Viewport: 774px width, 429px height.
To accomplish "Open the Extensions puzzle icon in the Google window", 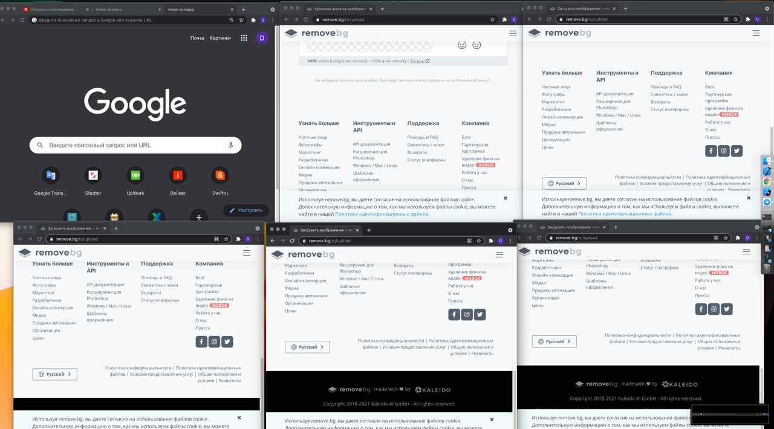I will [253, 20].
